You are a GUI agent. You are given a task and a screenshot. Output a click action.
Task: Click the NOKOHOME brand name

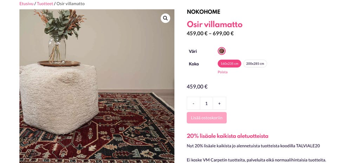coord(203,12)
